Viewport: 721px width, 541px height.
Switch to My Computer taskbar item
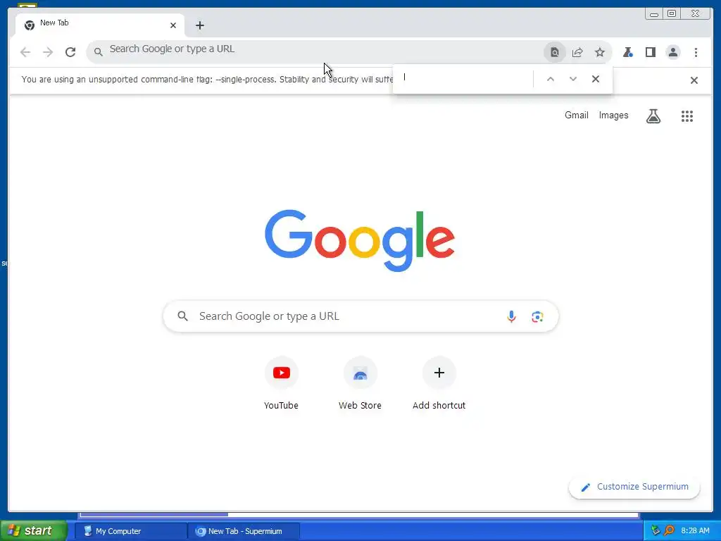click(x=130, y=531)
